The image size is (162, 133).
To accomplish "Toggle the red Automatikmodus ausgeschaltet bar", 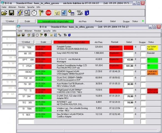I will [x=72, y=42].
